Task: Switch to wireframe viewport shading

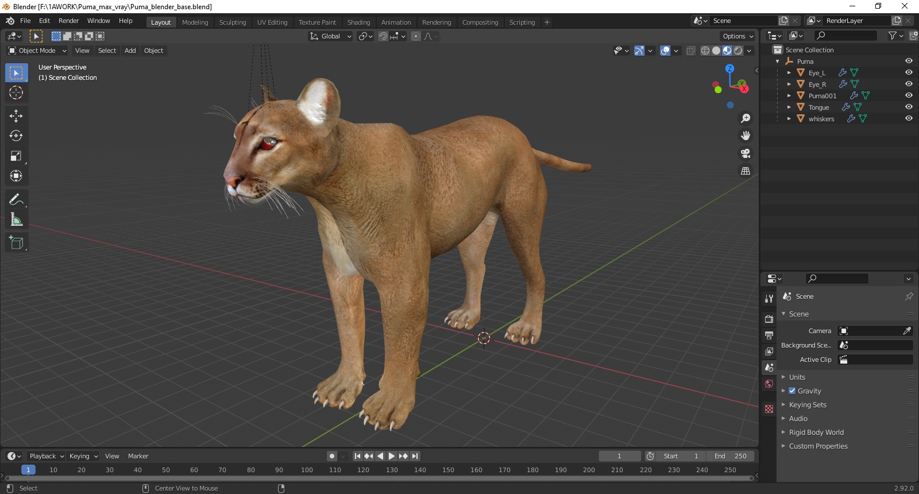Action: tap(705, 51)
